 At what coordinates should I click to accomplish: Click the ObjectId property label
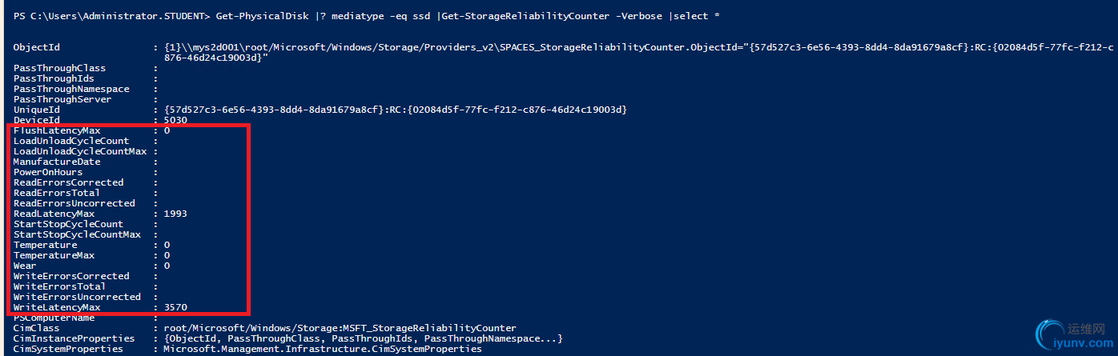[x=36, y=48]
